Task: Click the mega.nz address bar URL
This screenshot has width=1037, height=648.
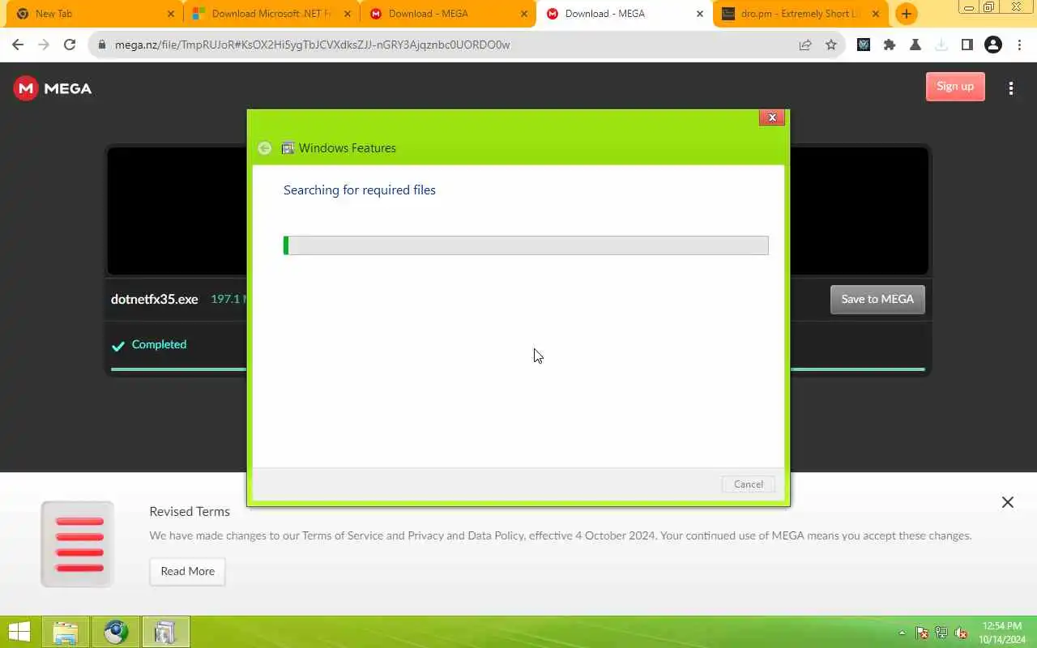Action: 313,45
